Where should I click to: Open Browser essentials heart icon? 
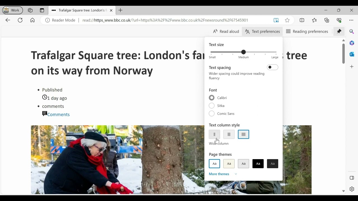pos(339,20)
